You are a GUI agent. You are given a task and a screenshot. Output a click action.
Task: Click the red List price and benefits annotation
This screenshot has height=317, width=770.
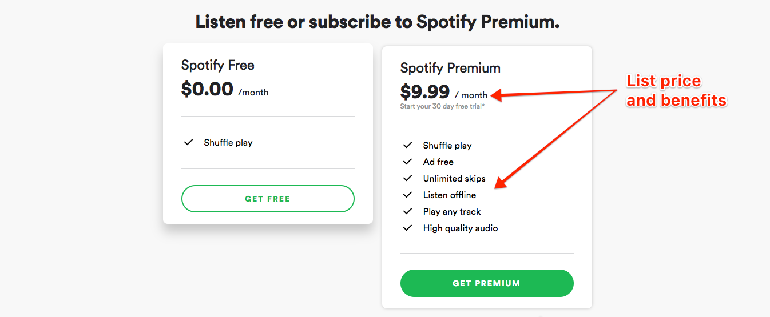click(x=676, y=91)
